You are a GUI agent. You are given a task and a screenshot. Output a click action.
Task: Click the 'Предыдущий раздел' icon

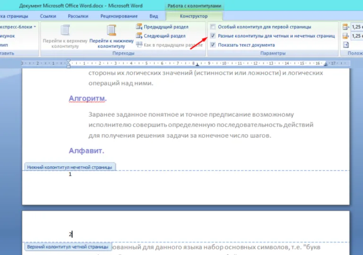(139, 26)
